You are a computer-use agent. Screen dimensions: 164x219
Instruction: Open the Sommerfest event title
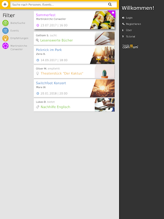46,15
